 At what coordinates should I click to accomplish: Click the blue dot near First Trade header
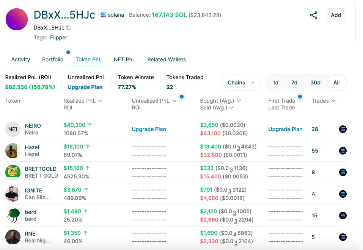300,97
